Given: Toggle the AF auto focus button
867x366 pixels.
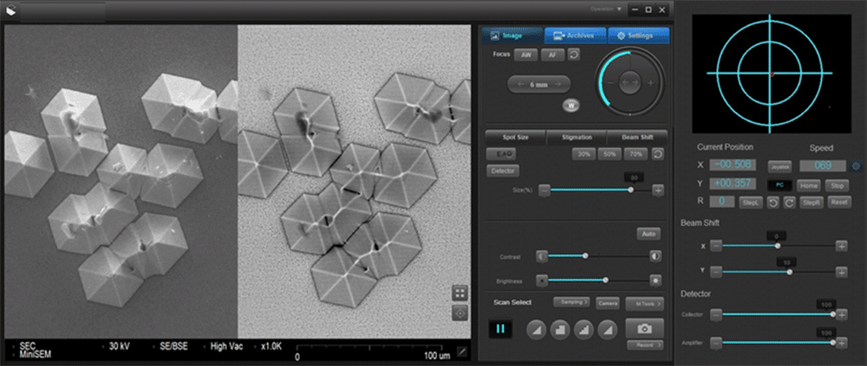Looking at the screenshot, I should (551, 55).
